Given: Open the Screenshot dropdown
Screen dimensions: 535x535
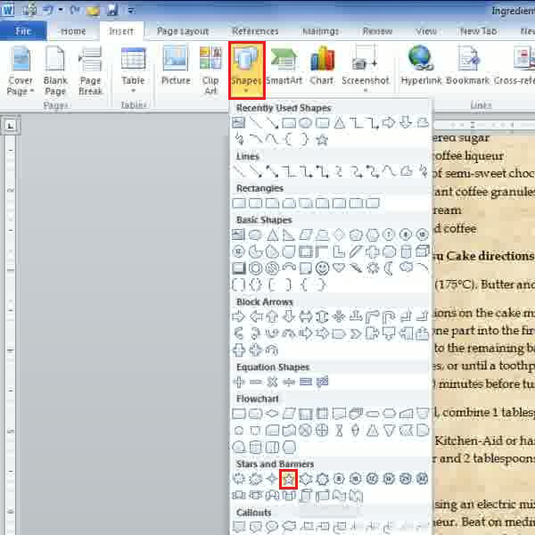Looking at the screenshot, I should coord(366,69).
